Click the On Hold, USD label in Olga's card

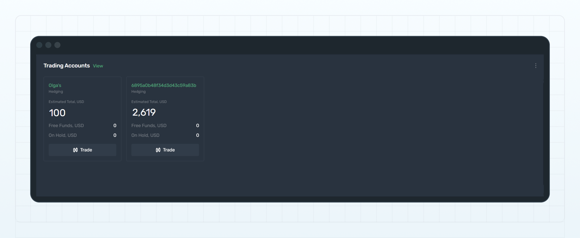pyautogui.click(x=63, y=135)
